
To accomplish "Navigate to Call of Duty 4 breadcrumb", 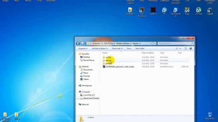I will (116, 43).
